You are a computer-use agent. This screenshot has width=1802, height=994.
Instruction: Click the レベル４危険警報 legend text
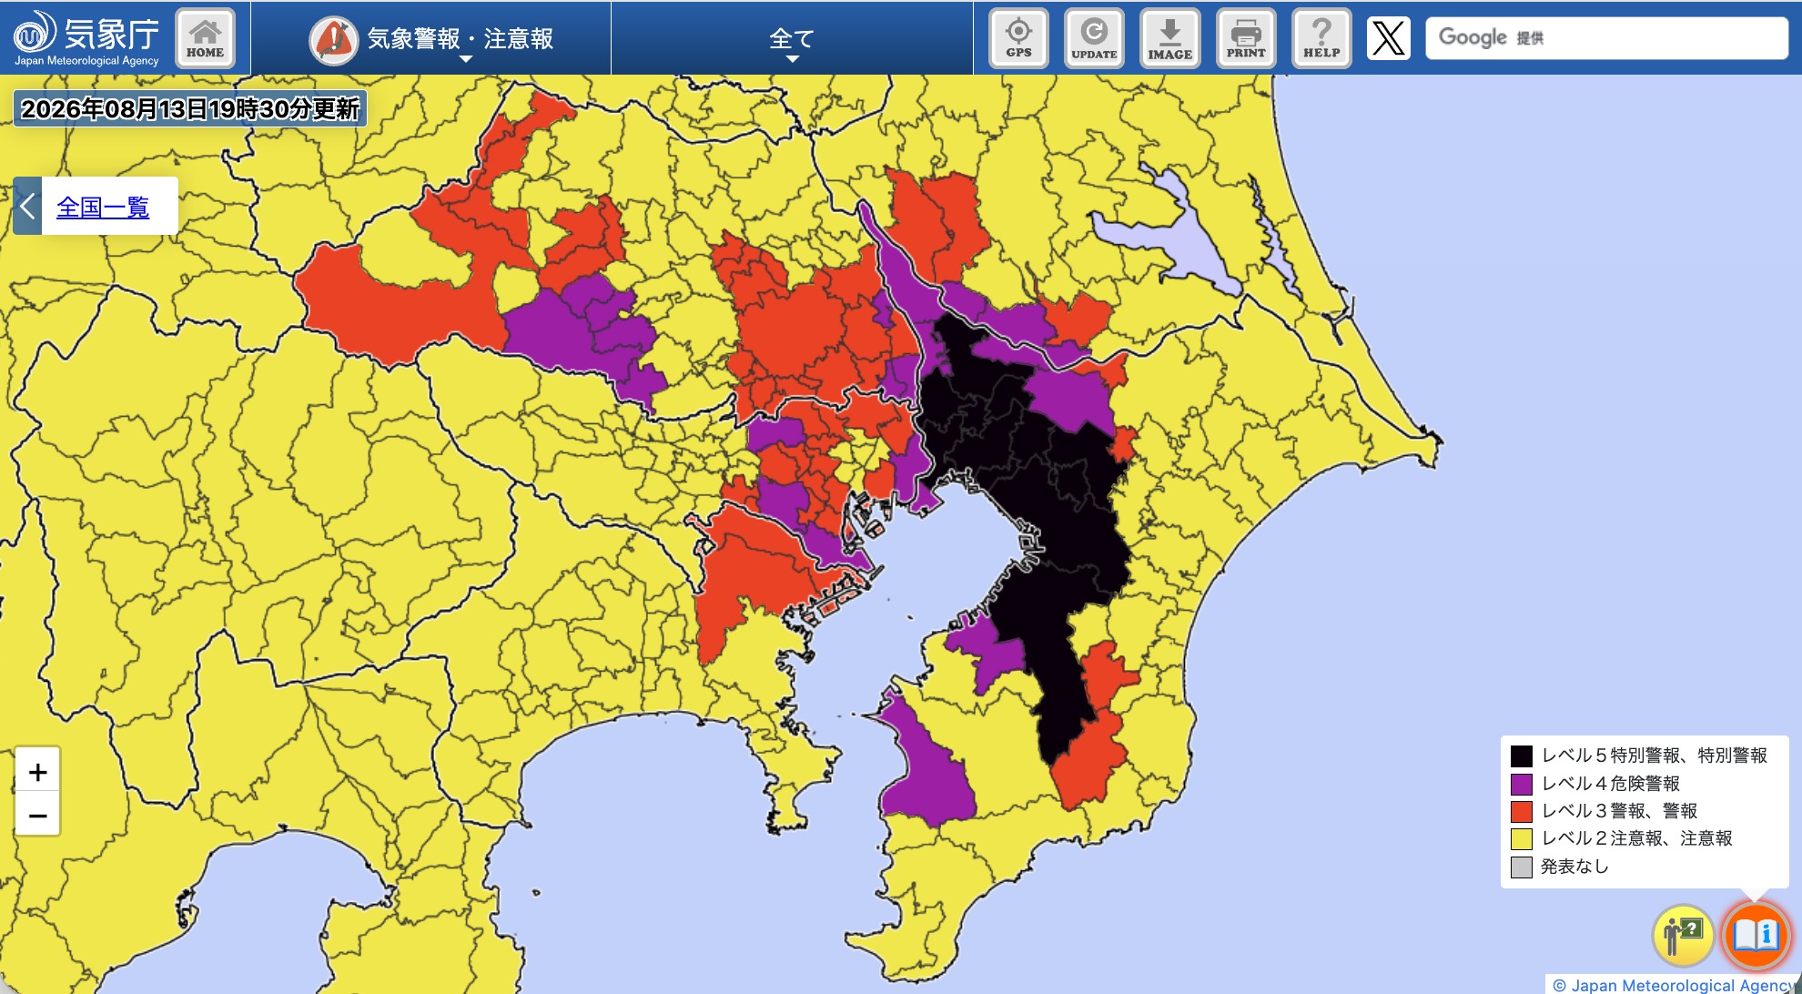click(1610, 784)
